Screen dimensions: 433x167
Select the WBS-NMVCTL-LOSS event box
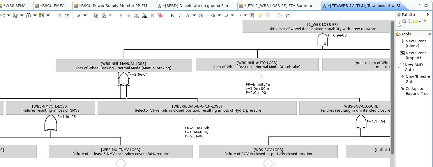50,108
